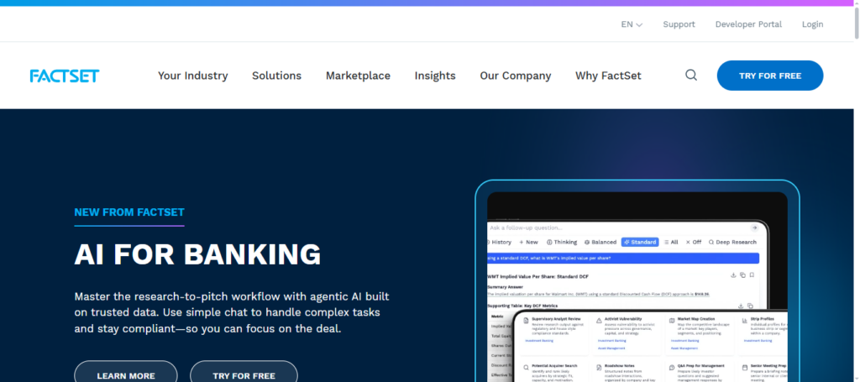Screen dimensions: 860x382
Task: Open the Marketplace nav item
Action: 358,76
